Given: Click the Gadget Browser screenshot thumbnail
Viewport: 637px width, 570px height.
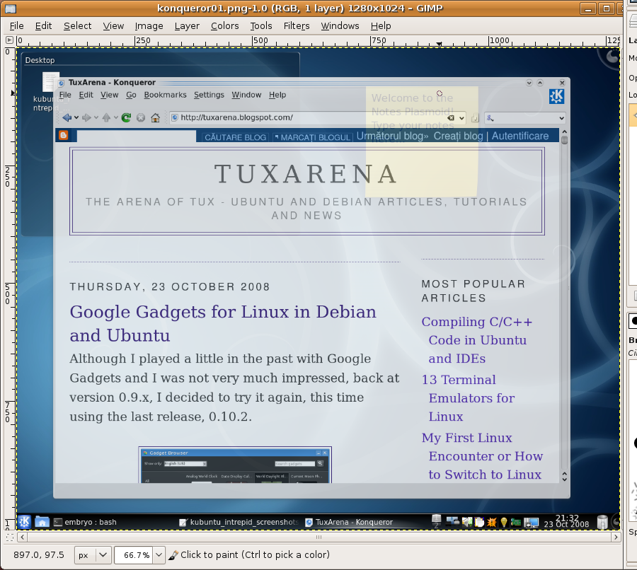Looking at the screenshot, I should pyautogui.click(x=235, y=465).
